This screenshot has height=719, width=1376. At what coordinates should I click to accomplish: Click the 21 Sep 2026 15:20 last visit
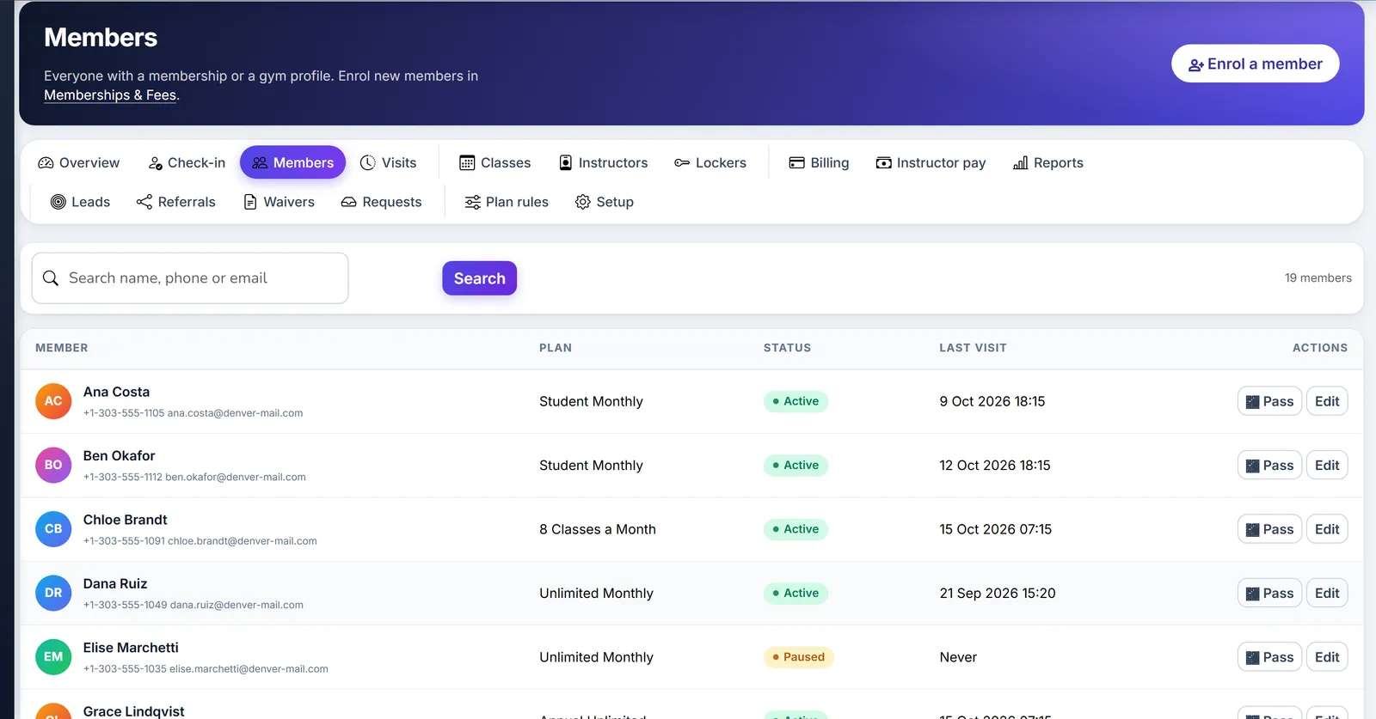click(x=998, y=593)
